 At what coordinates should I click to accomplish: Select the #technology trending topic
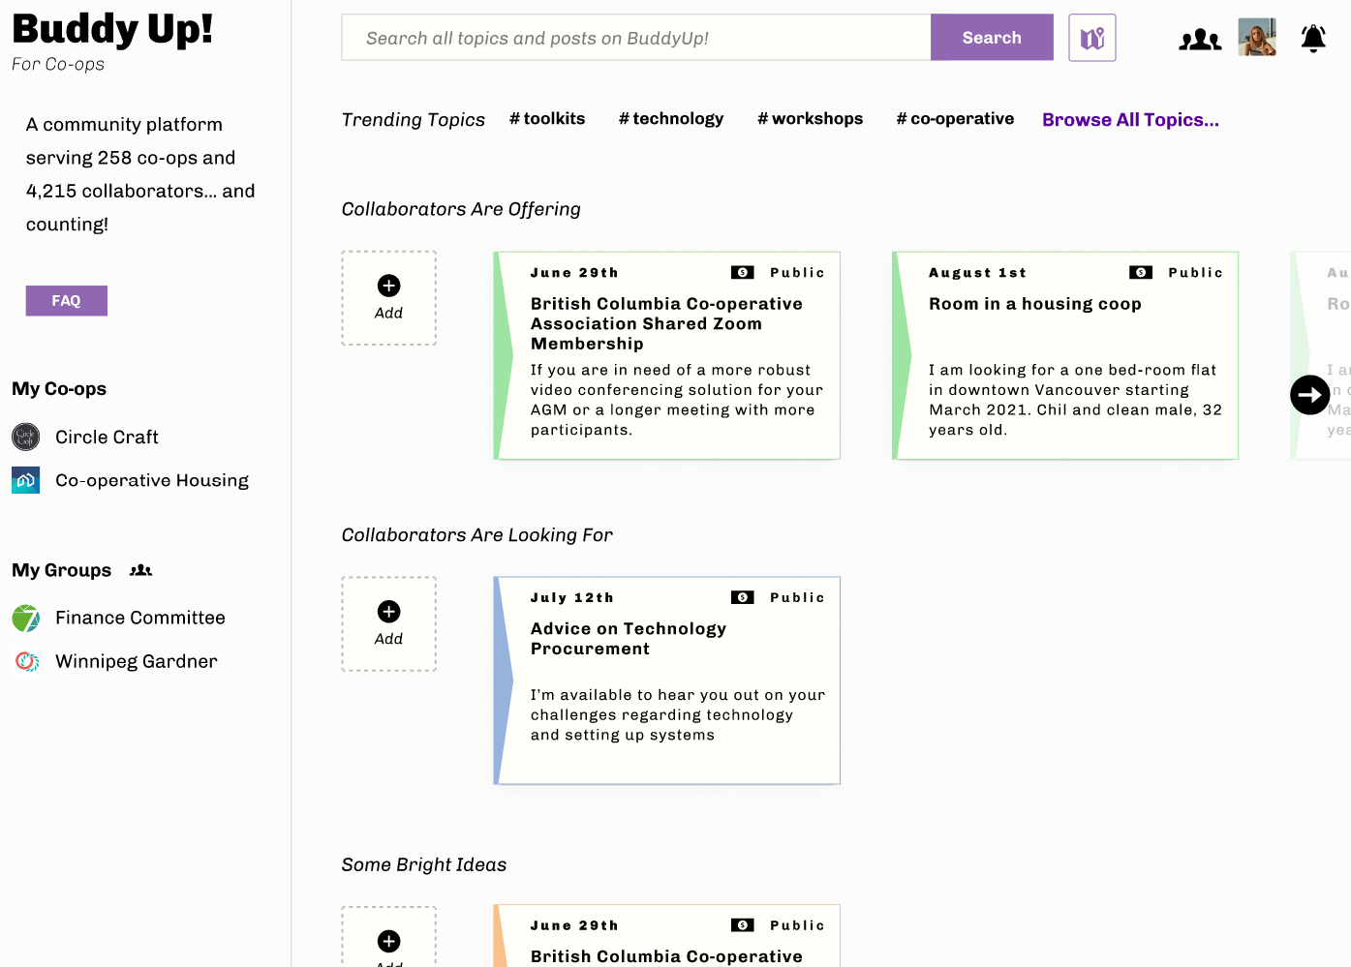(x=671, y=119)
